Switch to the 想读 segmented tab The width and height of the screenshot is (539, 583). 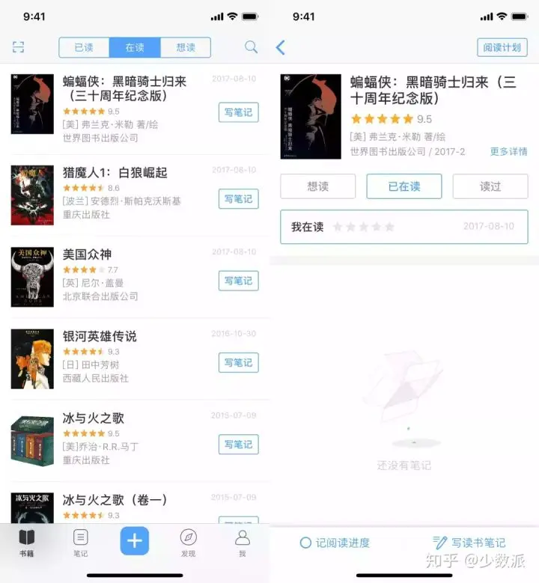coord(186,48)
